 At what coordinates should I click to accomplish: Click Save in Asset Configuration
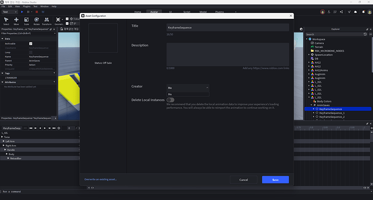point(276,180)
